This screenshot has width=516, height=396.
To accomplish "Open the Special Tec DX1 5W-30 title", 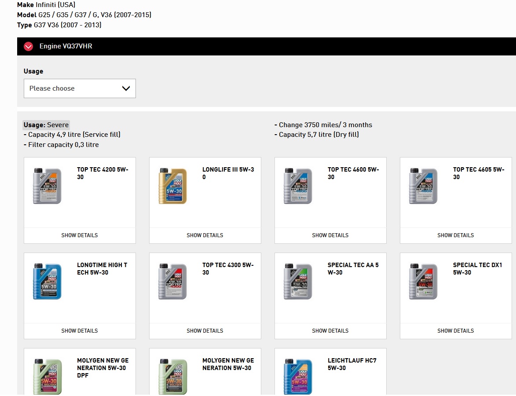I will click(477, 268).
